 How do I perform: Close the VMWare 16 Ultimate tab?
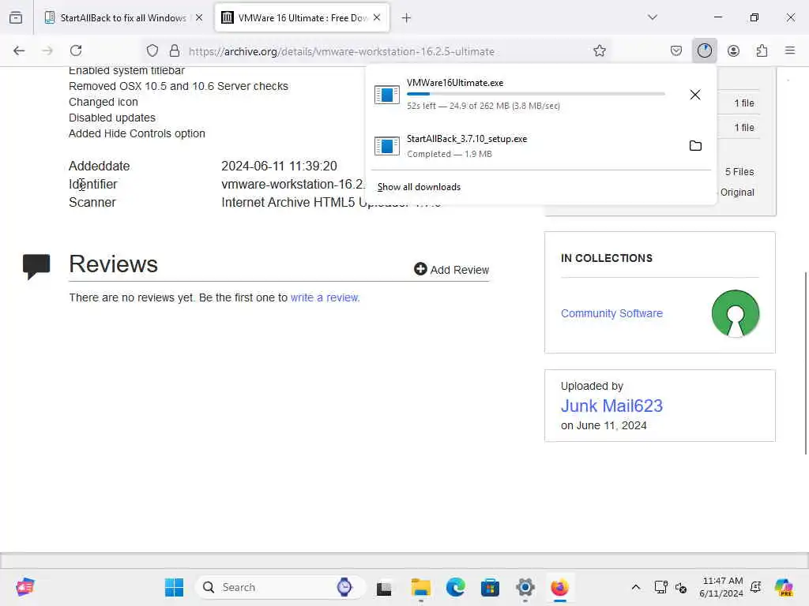377,17
